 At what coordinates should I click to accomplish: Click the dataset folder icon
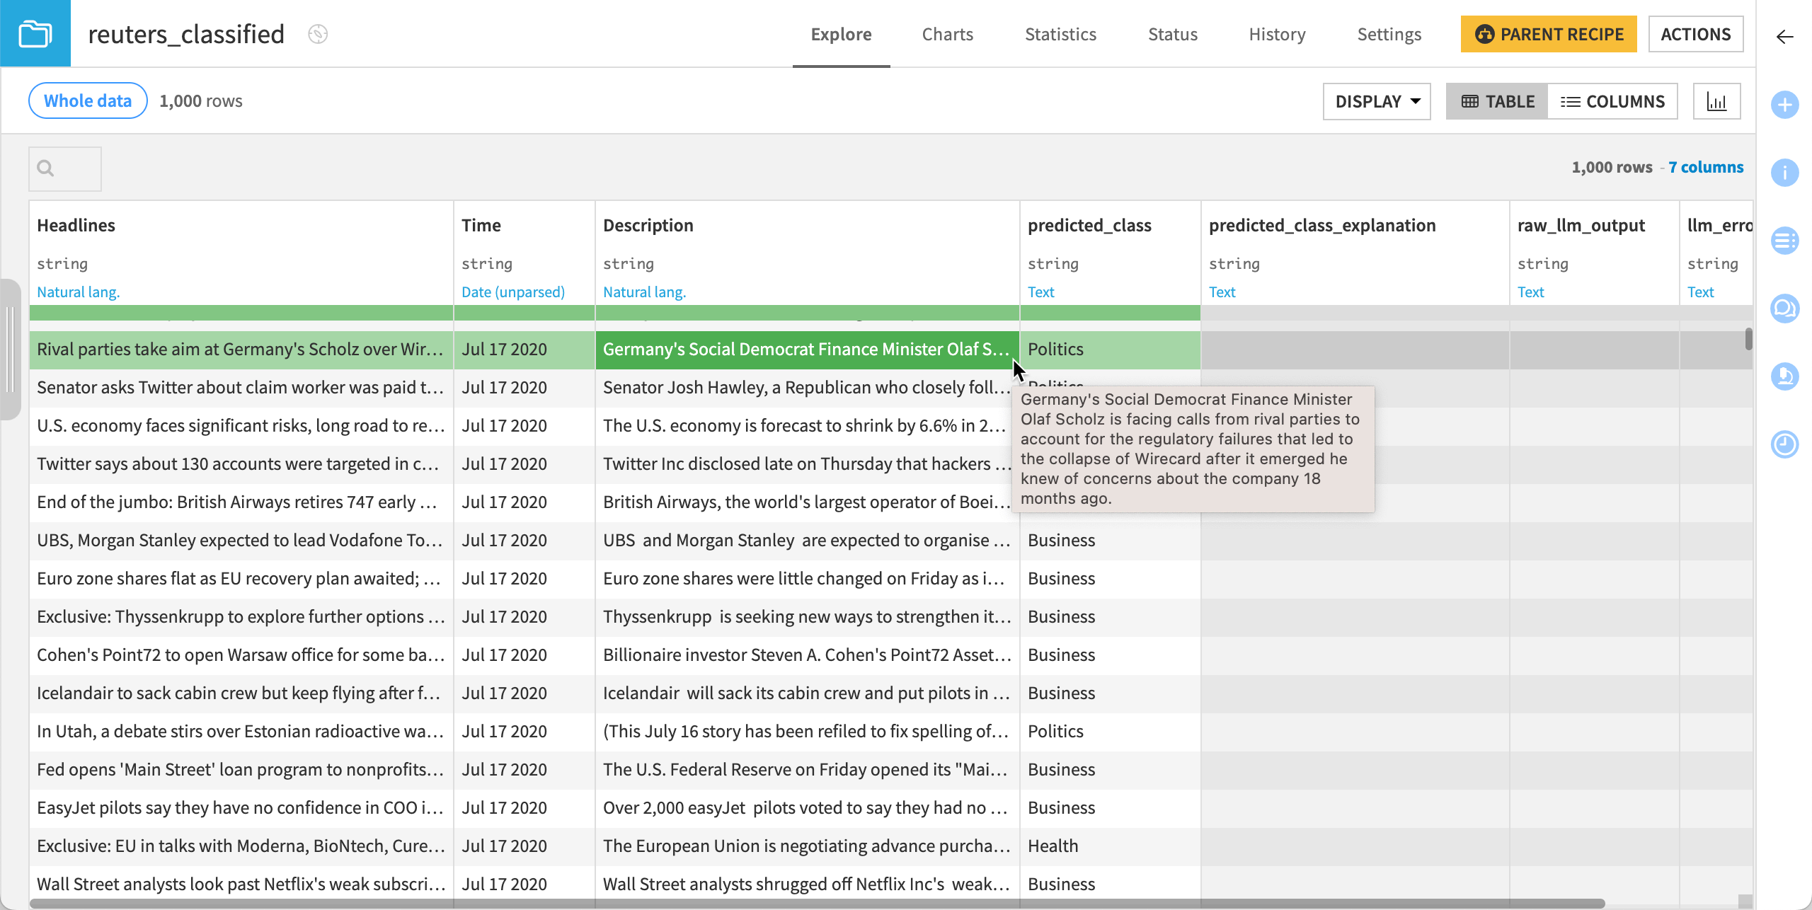35,33
